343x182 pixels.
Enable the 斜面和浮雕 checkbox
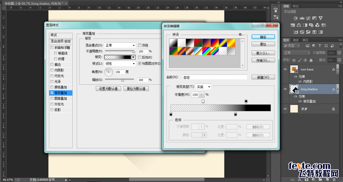[x=52, y=48]
